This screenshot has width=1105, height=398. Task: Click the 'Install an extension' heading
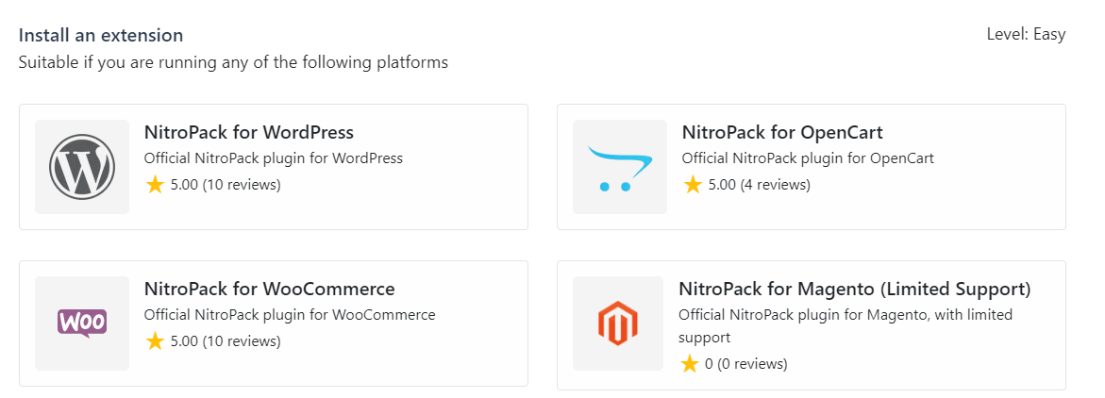[101, 35]
